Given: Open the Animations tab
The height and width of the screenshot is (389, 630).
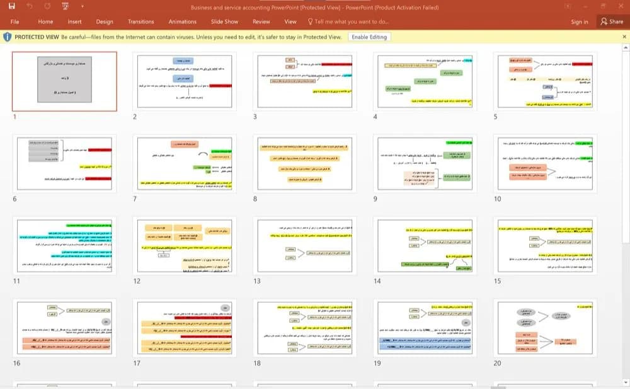Looking at the screenshot, I should pos(183,21).
